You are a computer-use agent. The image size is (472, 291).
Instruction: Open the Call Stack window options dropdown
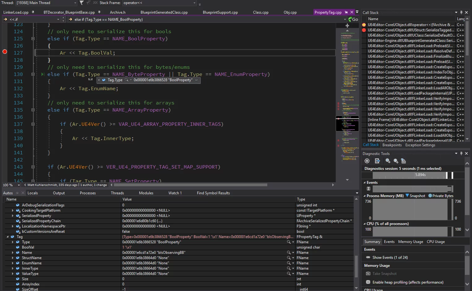pos(456,12)
